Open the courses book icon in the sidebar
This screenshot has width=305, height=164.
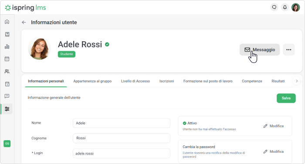7,34
